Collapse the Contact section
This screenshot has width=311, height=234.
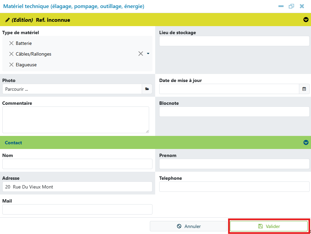pos(306,143)
